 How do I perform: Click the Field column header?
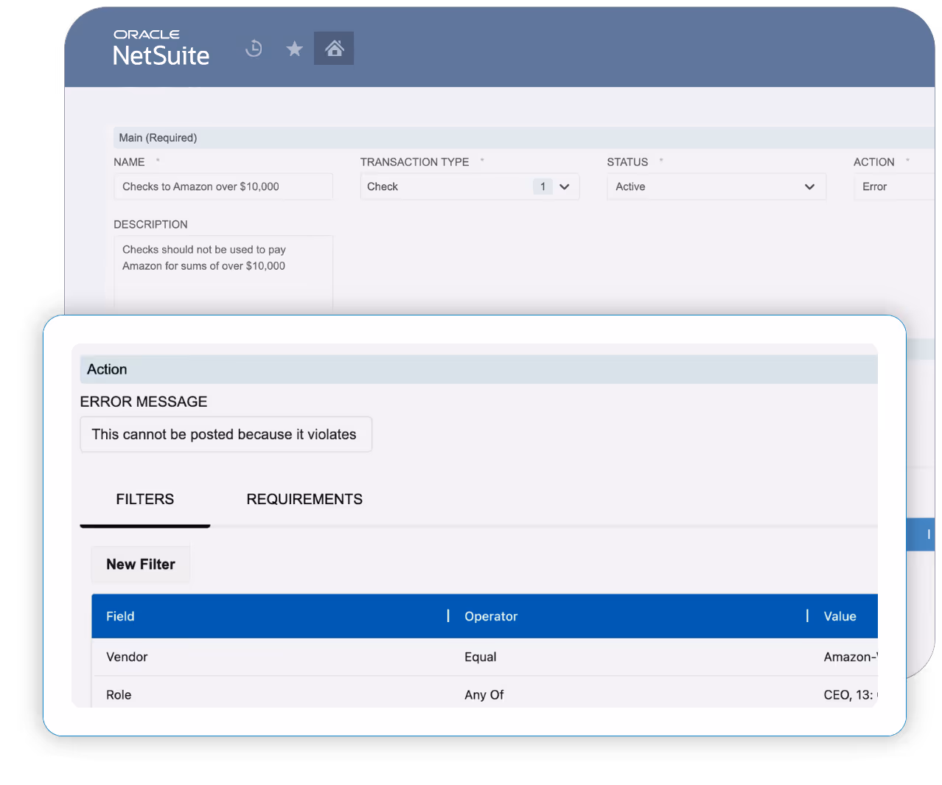[120, 616]
